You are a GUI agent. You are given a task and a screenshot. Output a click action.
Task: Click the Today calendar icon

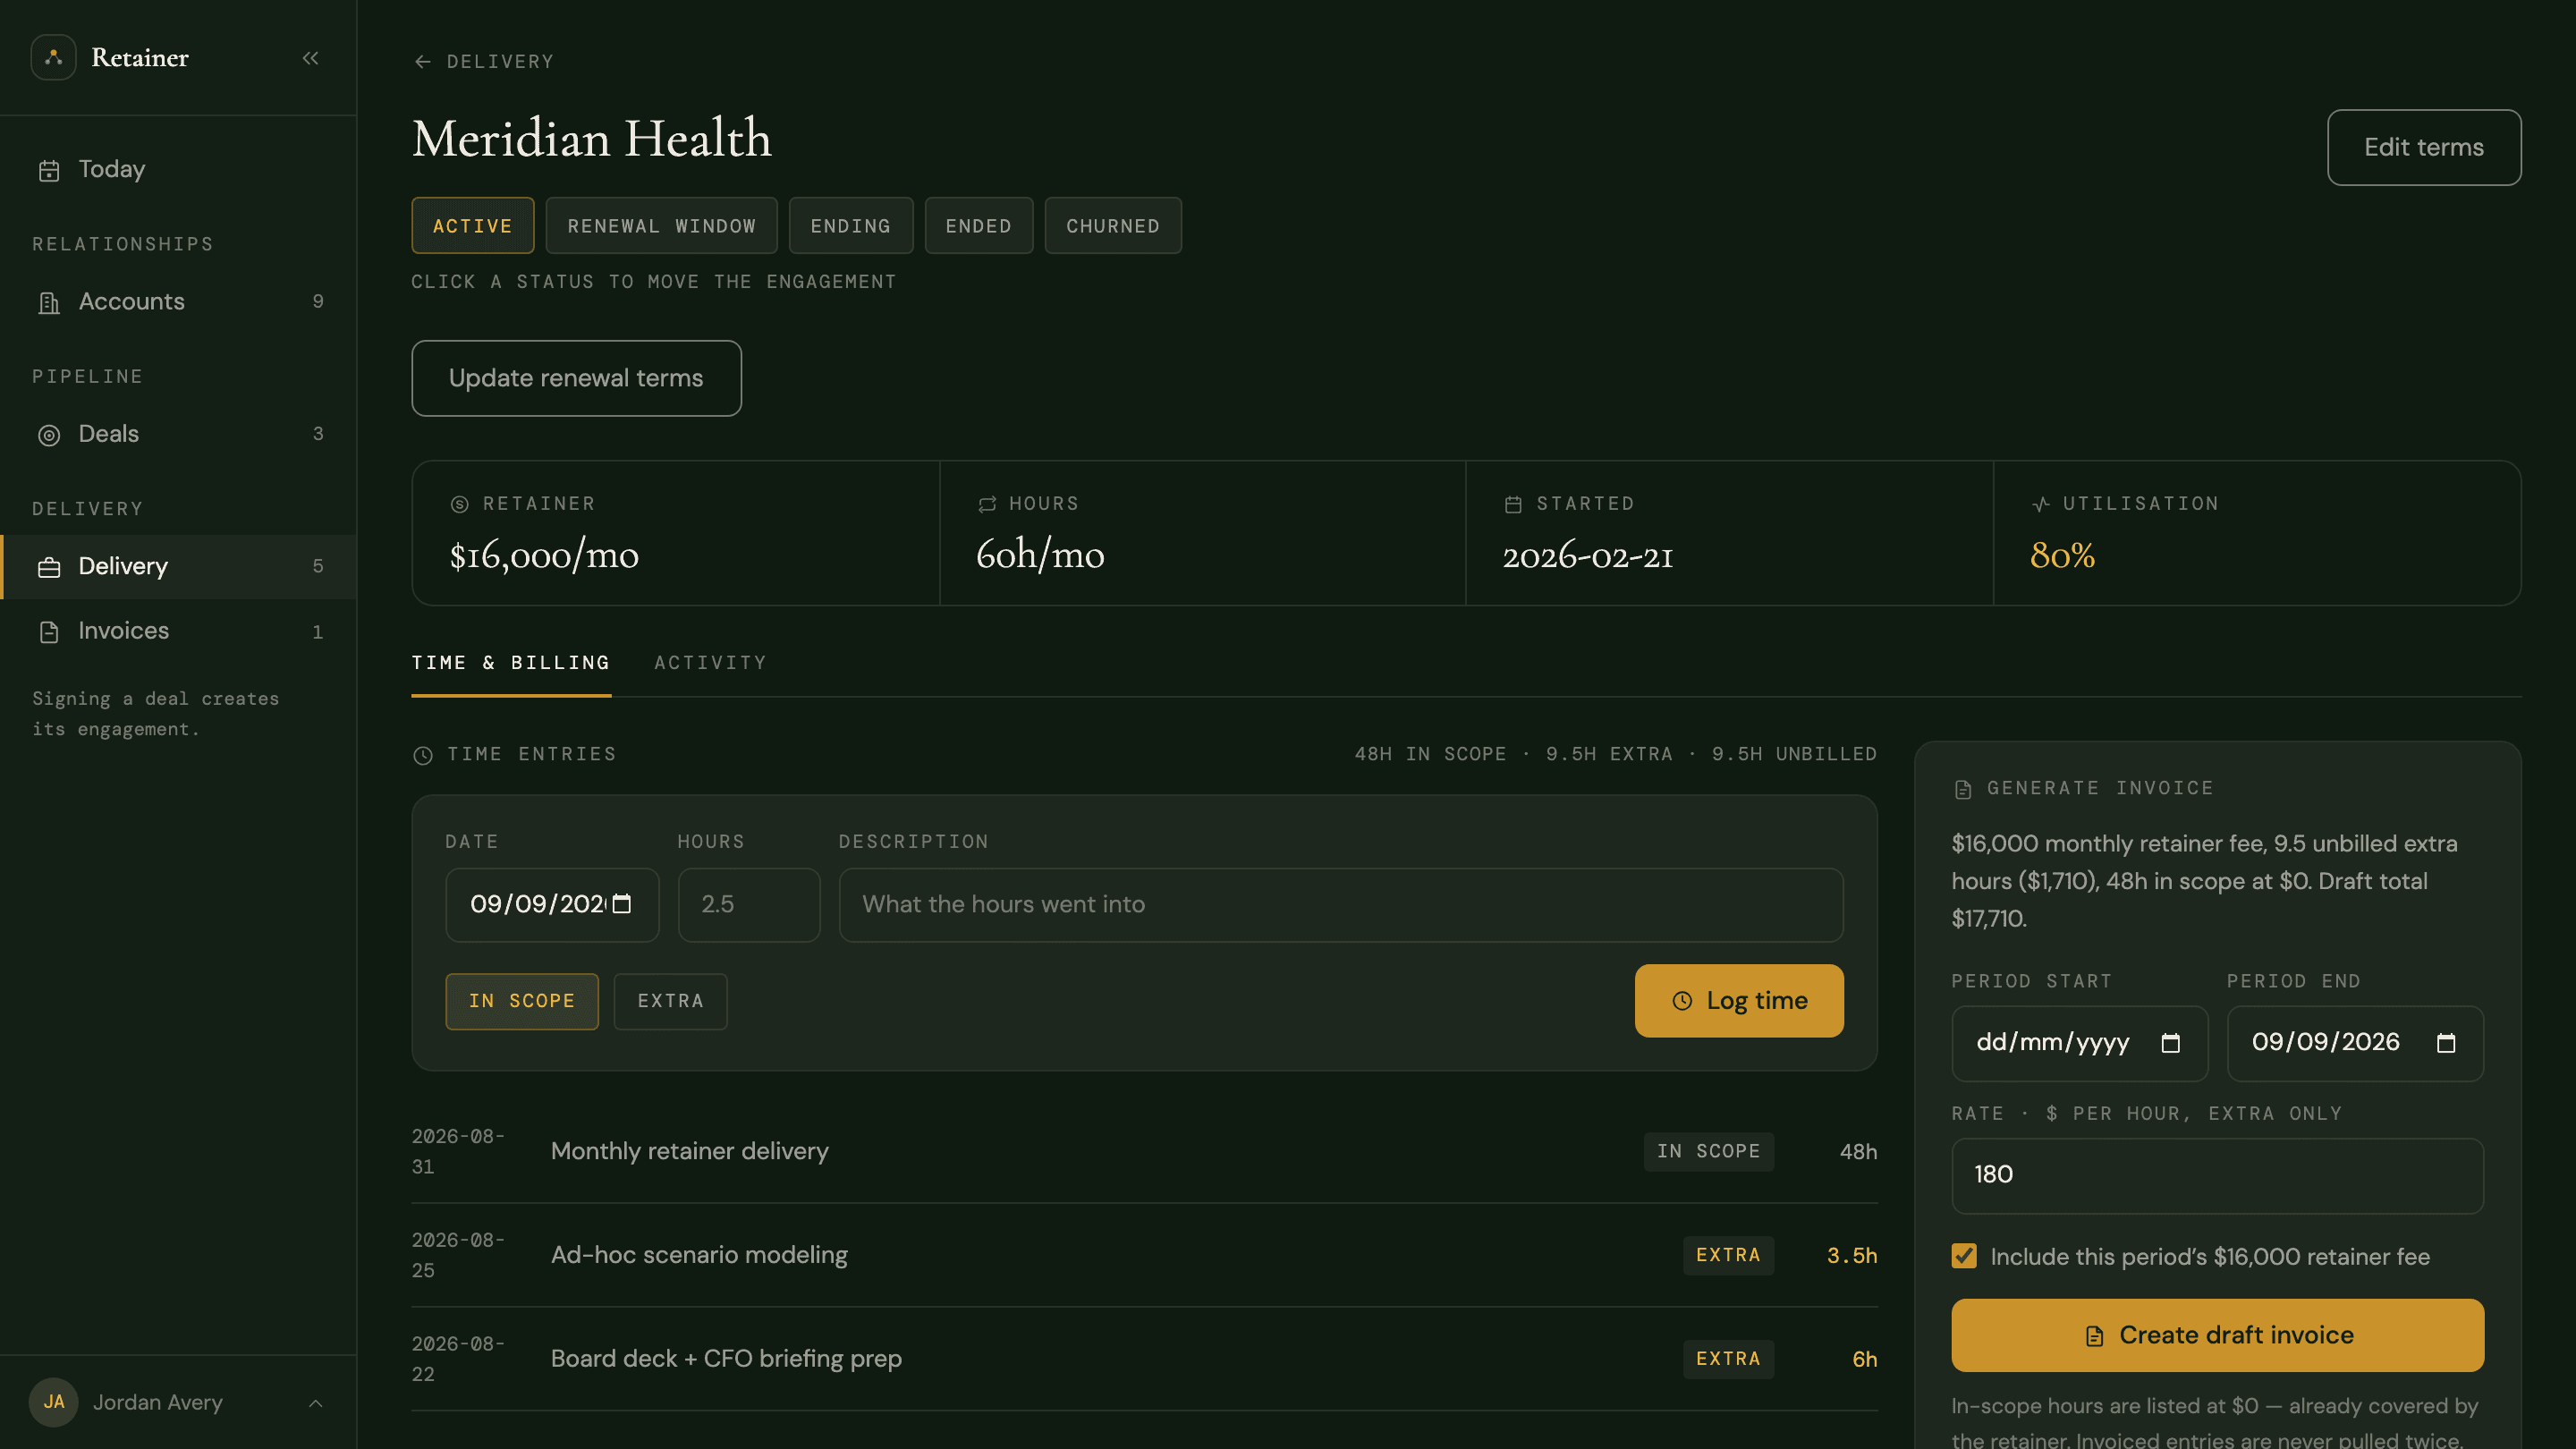click(x=49, y=170)
